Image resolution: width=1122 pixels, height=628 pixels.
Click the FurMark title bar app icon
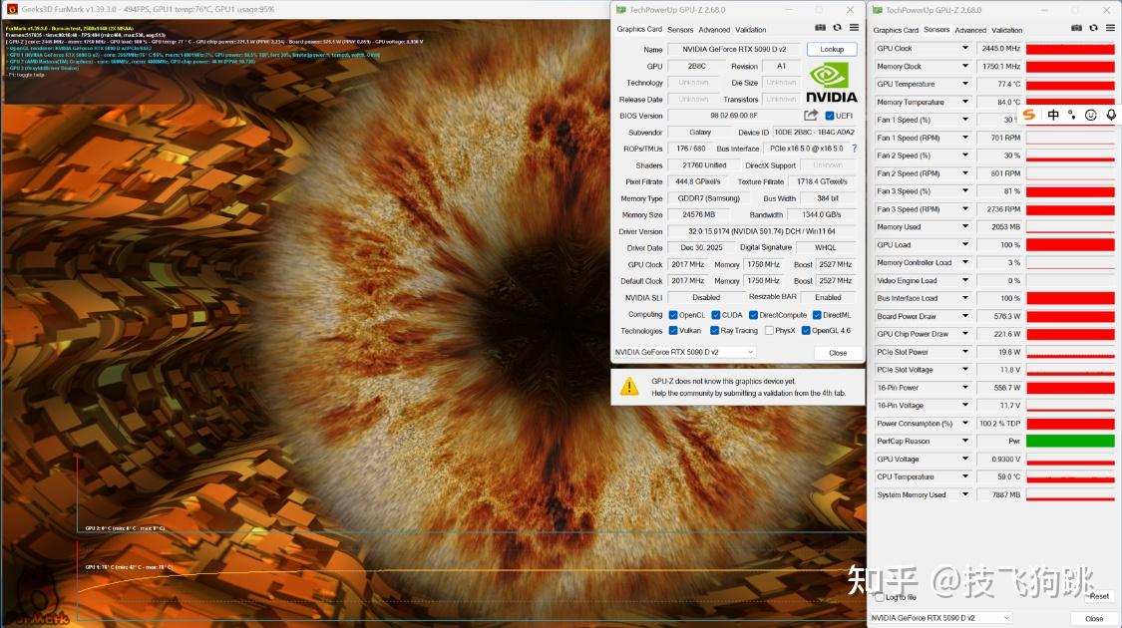[x=11, y=9]
